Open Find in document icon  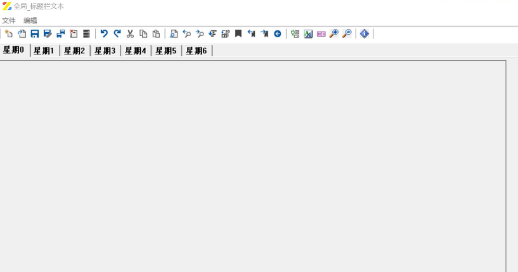pyautogui.click(x=174, y=34)
